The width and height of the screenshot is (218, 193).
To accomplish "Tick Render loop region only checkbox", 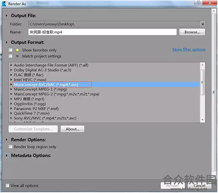I will click(10, 147).
